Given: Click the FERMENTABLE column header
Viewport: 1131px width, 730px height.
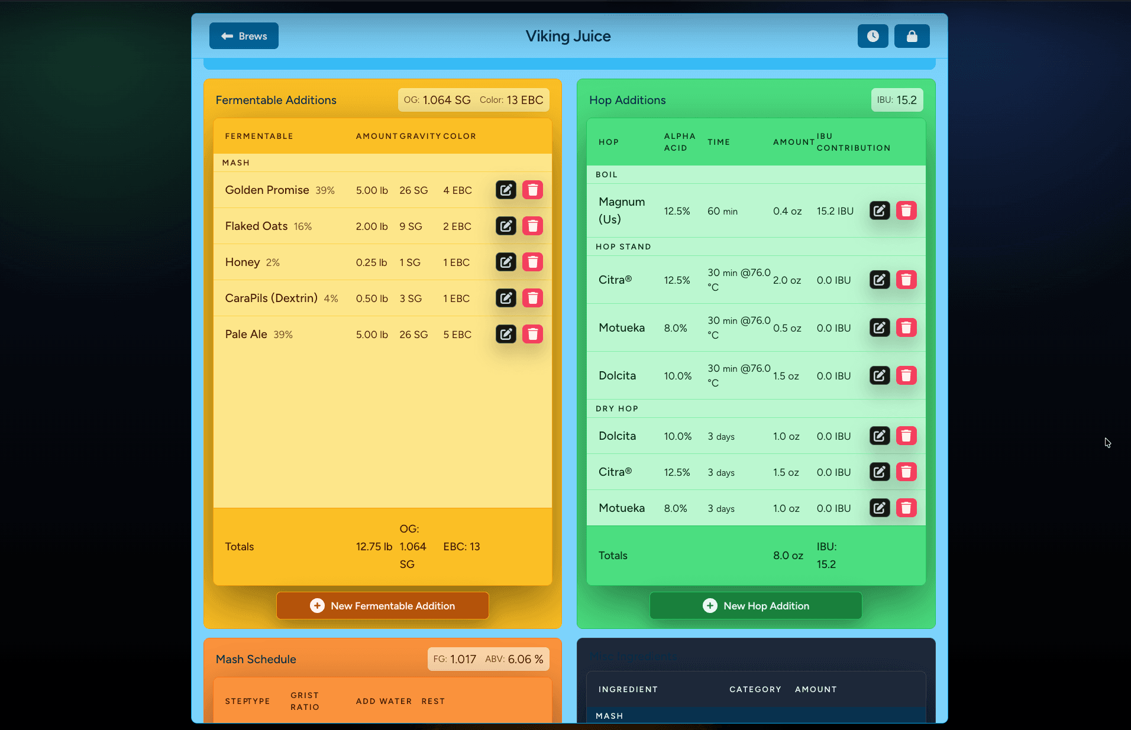Looking at the screenshot, I should [259, 136].
